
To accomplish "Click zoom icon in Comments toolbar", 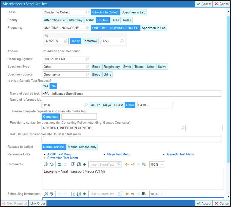I will (x=46, y=164).
